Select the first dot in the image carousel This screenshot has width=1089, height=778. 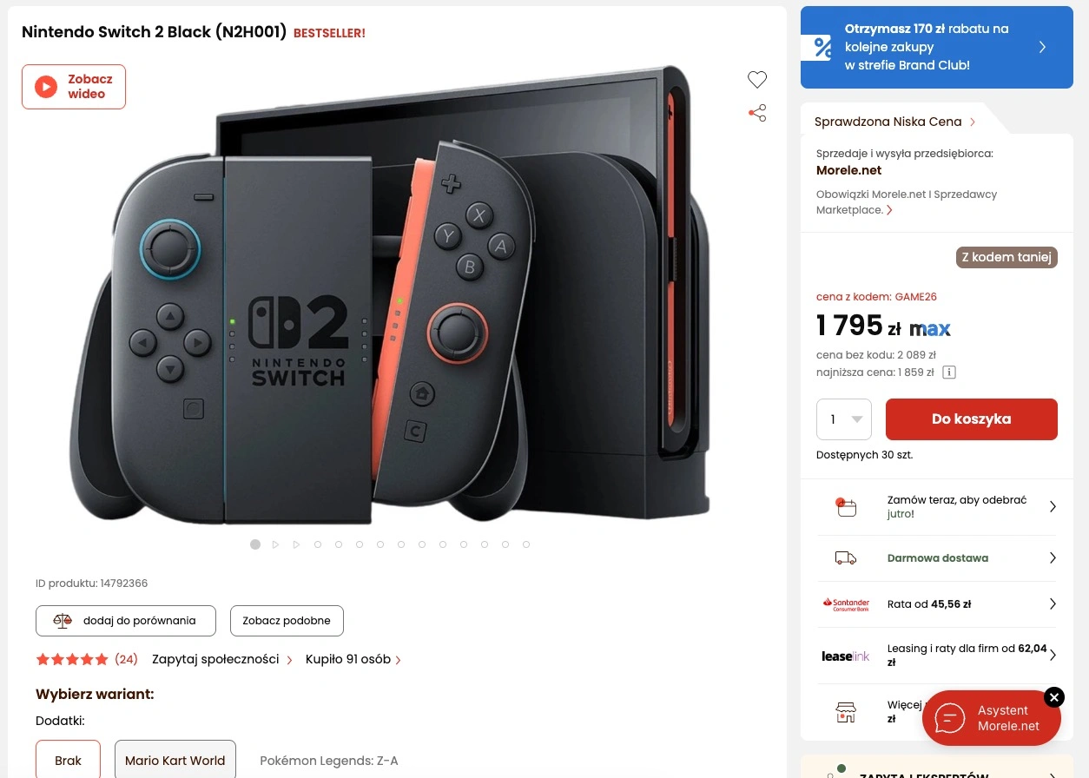tap(255, 544)
